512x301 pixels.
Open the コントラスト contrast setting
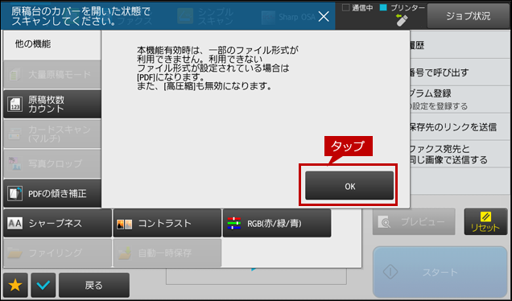[167, 223]
